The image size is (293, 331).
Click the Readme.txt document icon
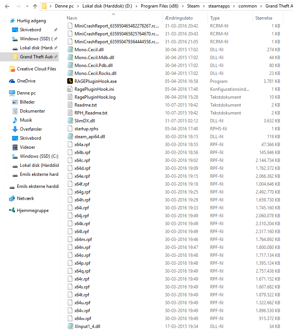pos(70,105)
